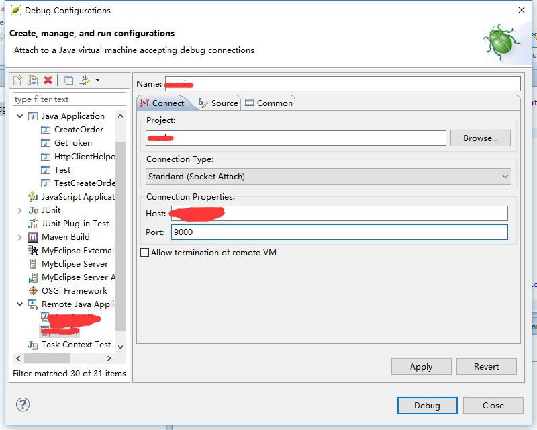This screenshot has width=537, height=430.
Task: Click the Browse... button
Action: click(480, 138)
